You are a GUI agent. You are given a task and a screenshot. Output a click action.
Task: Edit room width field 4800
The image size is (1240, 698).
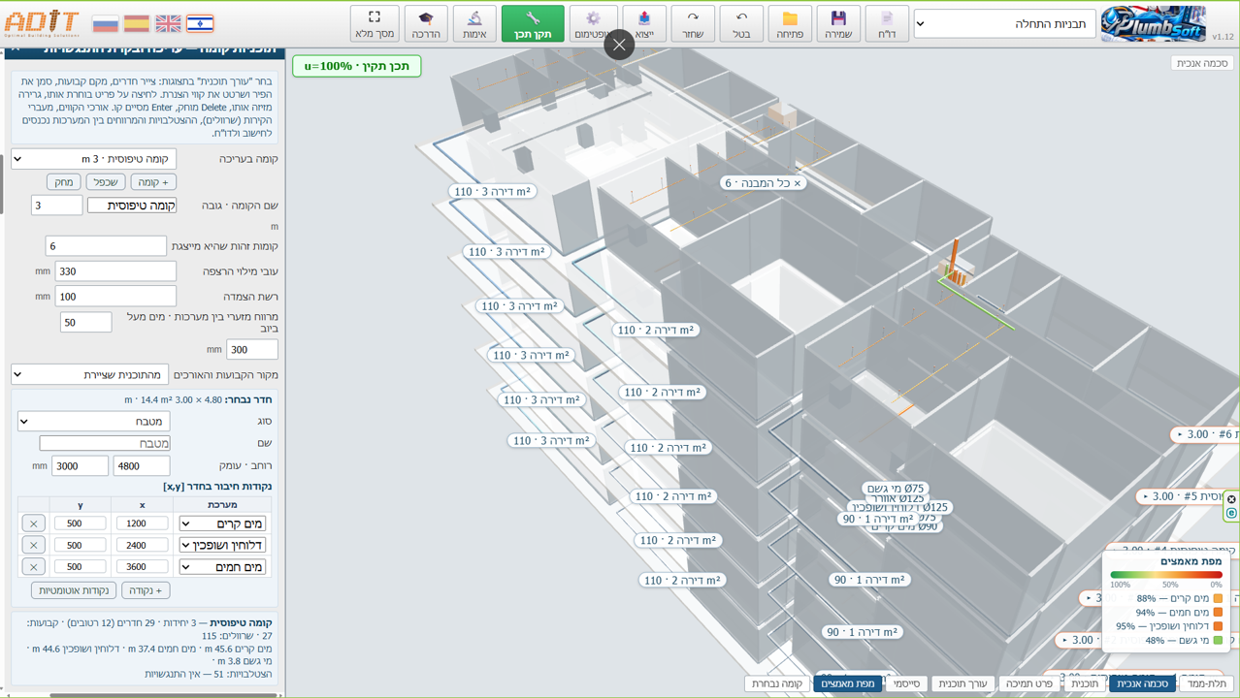(x=142, y=466)
